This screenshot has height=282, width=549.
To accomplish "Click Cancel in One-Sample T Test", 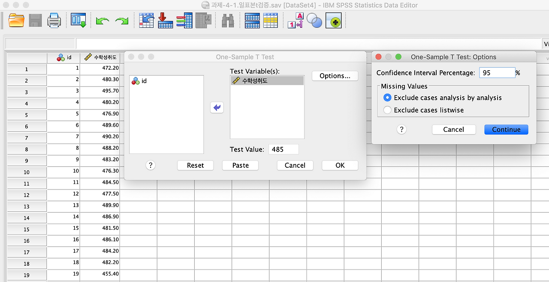I will click(x=295, y=165).
